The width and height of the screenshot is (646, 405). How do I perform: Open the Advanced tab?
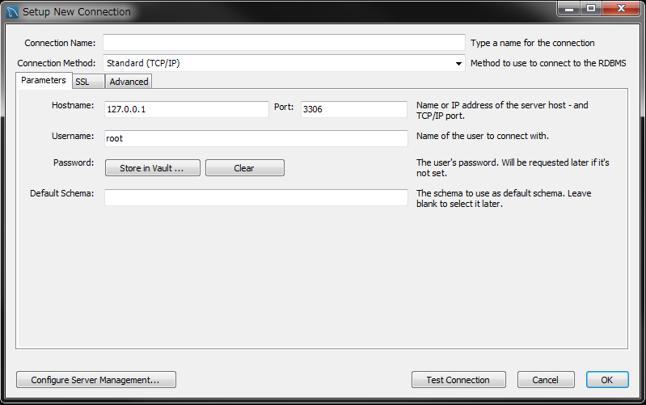[x=129, y=82]
